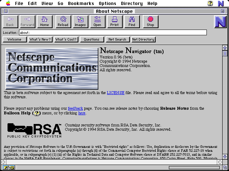This screenshot has width=229, height=171.
Task: Open the LICENSE link
Action: [x=116, y=93]
